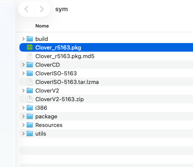
Task: Click the CloverISO-5163.tar.lzma file icon
Action: coord(30,82)
